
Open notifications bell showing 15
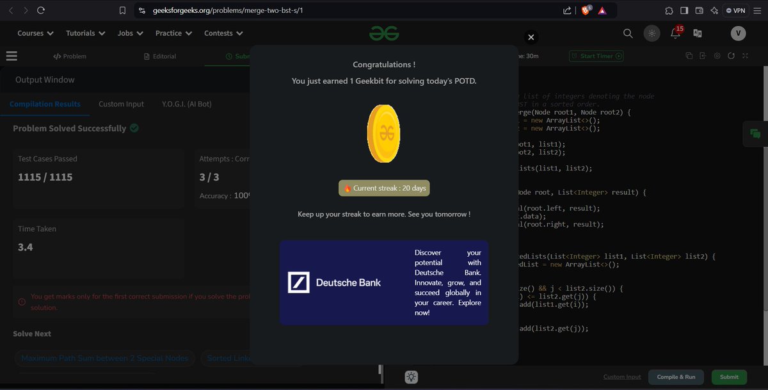tap(676, 32)
